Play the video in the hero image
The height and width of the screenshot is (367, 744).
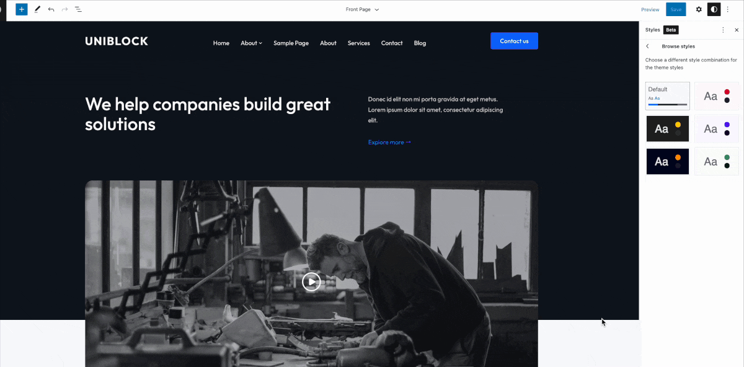[x=311, y=281]
